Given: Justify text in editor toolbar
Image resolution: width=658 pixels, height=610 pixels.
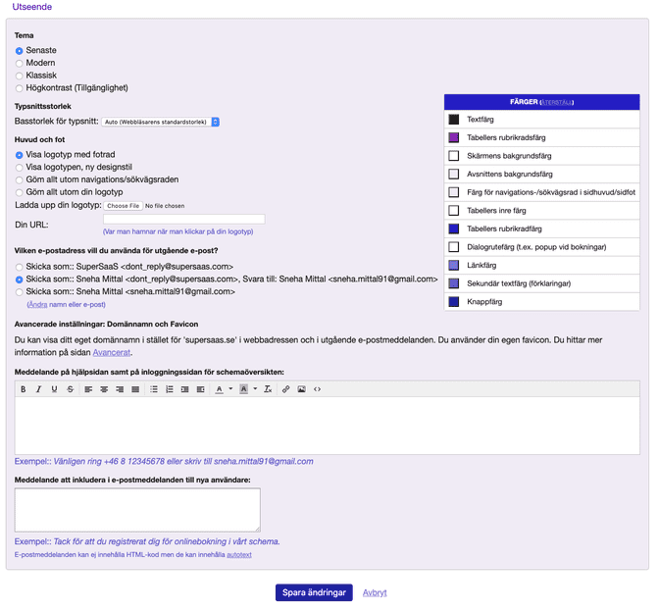Looking at the screenshot, I should pos(135,389).
